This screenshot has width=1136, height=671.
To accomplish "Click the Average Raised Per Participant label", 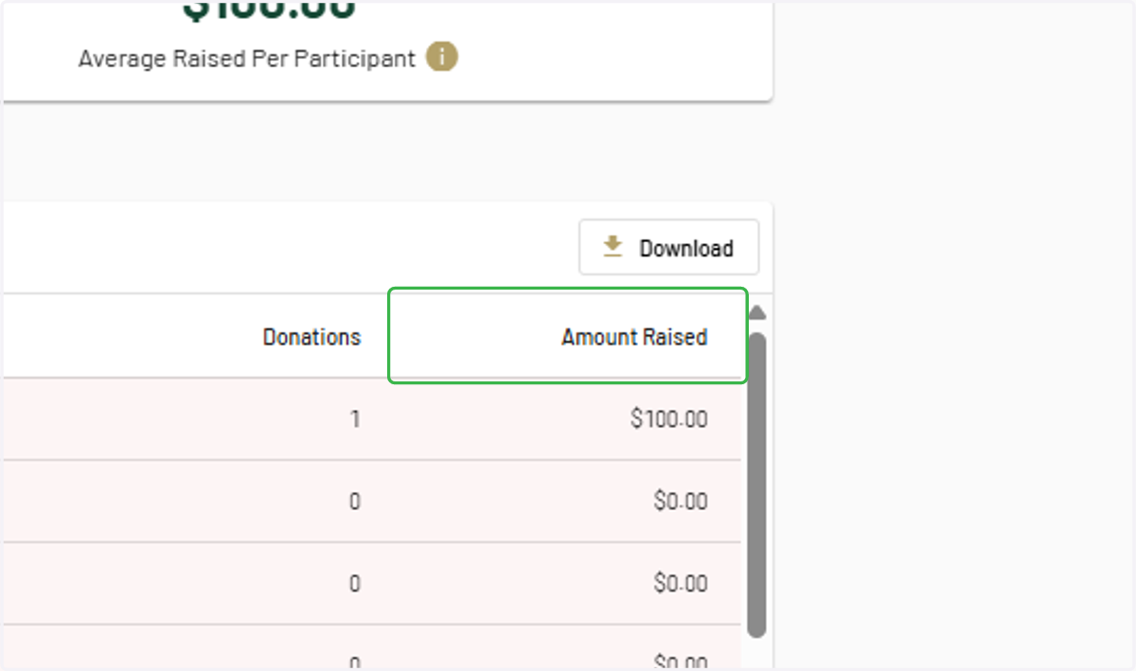I will point(247,59).
